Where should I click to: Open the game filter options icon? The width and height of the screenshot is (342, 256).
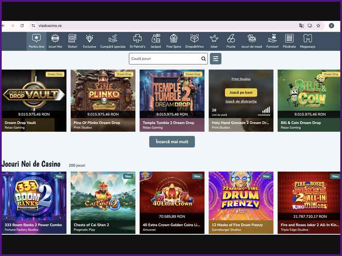[215, 58]
